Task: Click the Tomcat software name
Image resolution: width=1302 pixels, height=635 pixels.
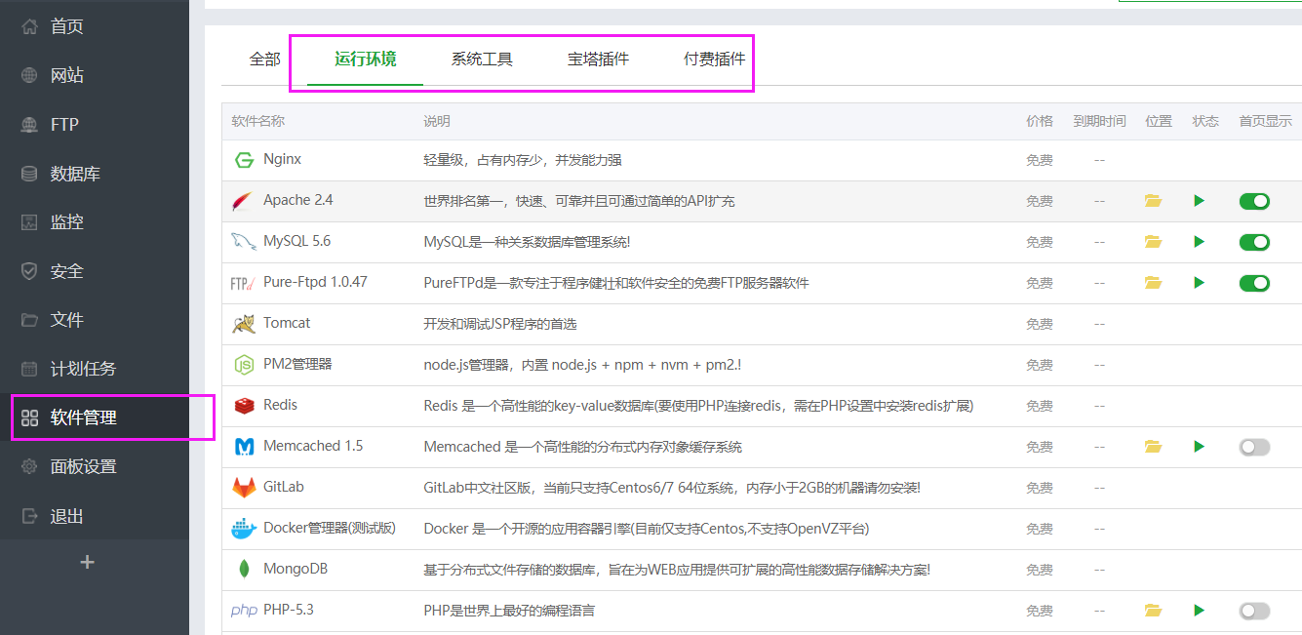Action: point(287,323)
